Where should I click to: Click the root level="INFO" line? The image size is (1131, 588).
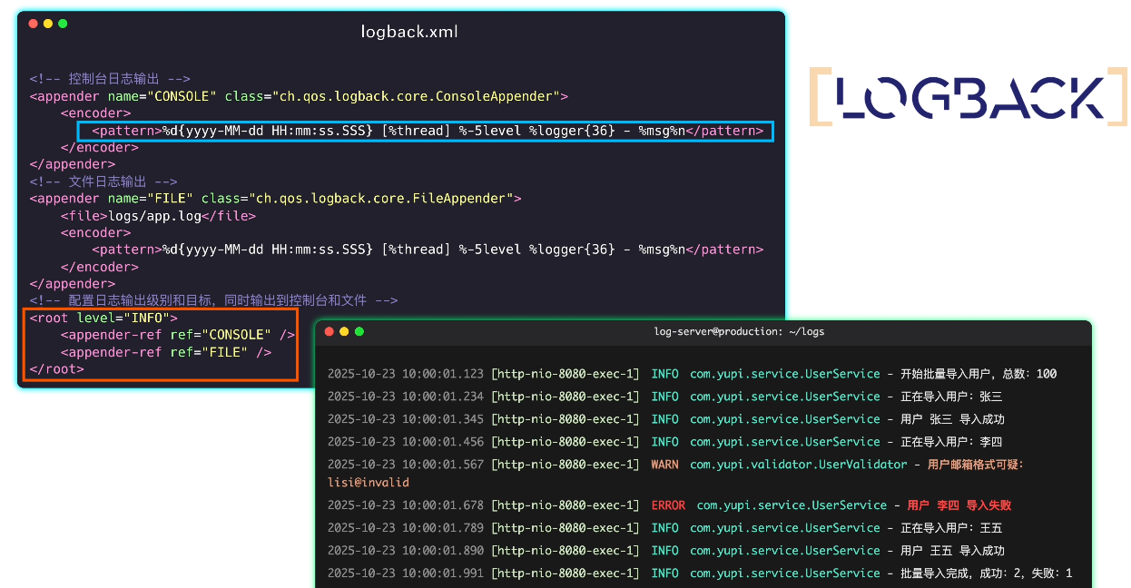(103, 318)
